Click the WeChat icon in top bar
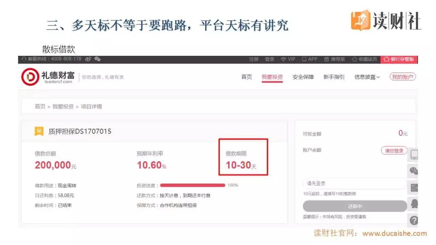The width and height of the screenshot is (436, 245). [97, 59]
